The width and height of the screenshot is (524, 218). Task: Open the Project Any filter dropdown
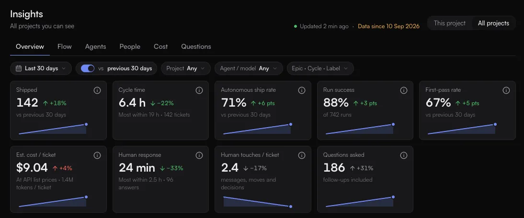186,68
